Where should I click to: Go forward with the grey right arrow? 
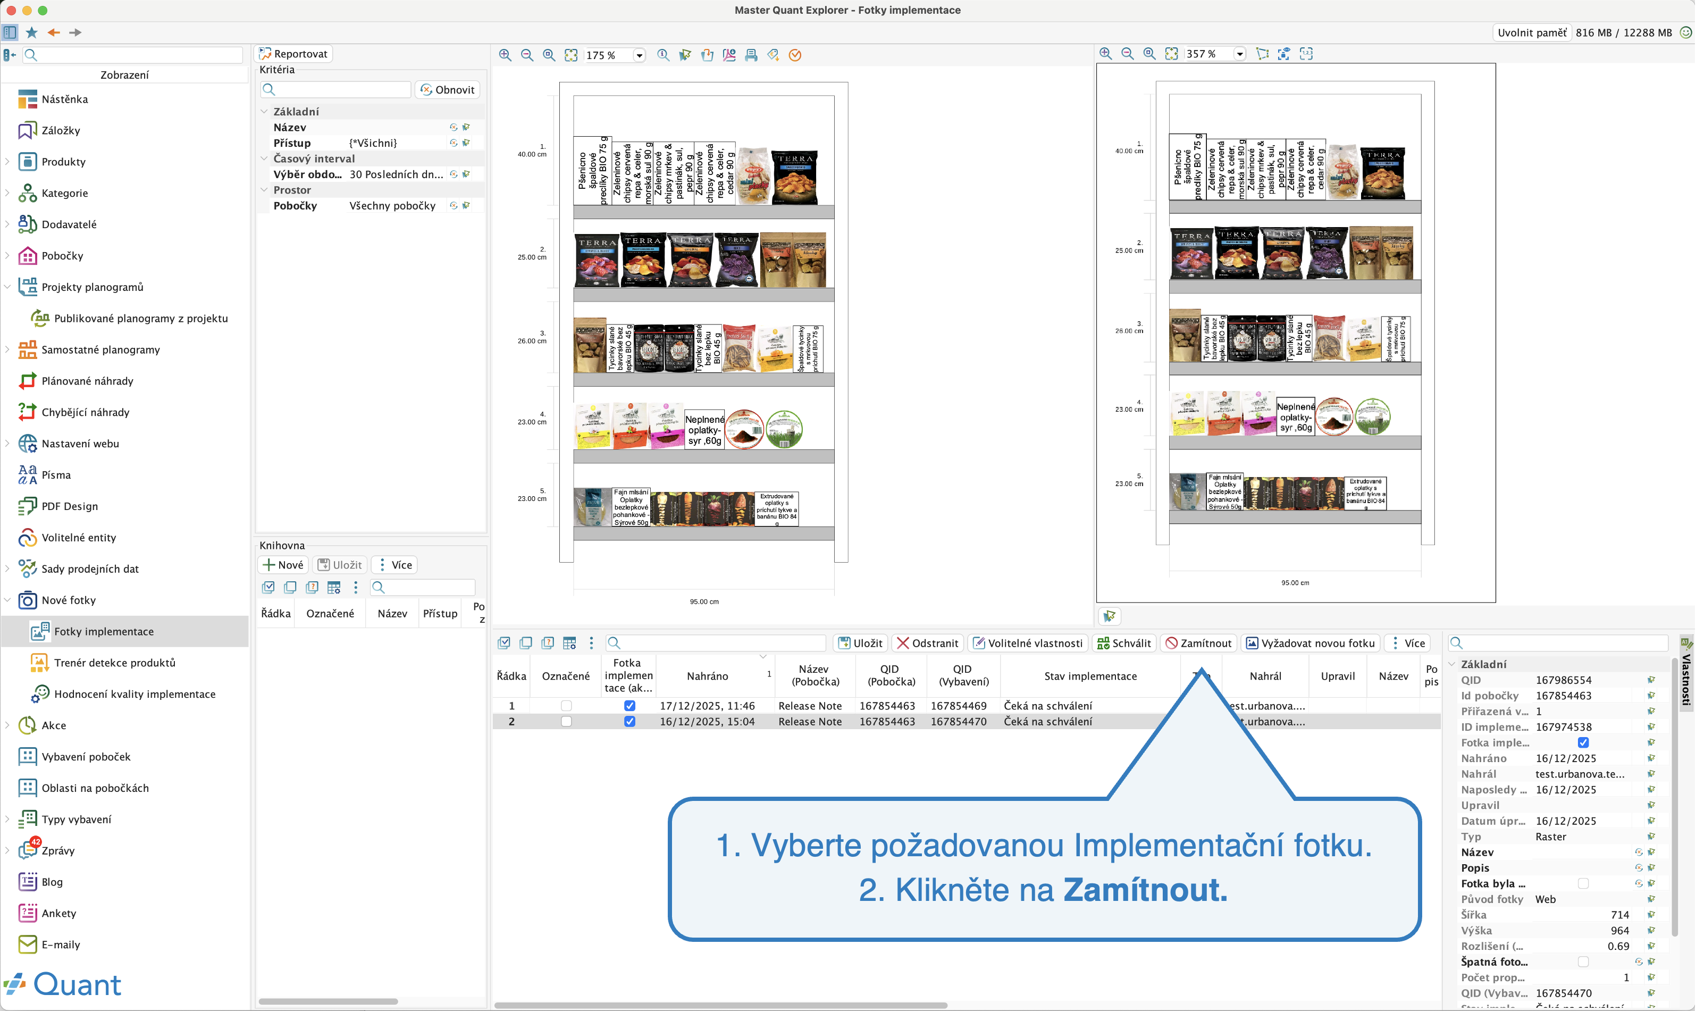75,32
